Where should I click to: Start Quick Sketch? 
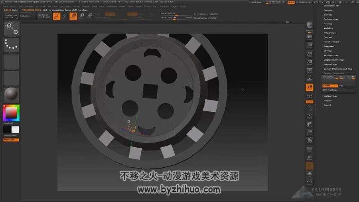coord(44,16)
